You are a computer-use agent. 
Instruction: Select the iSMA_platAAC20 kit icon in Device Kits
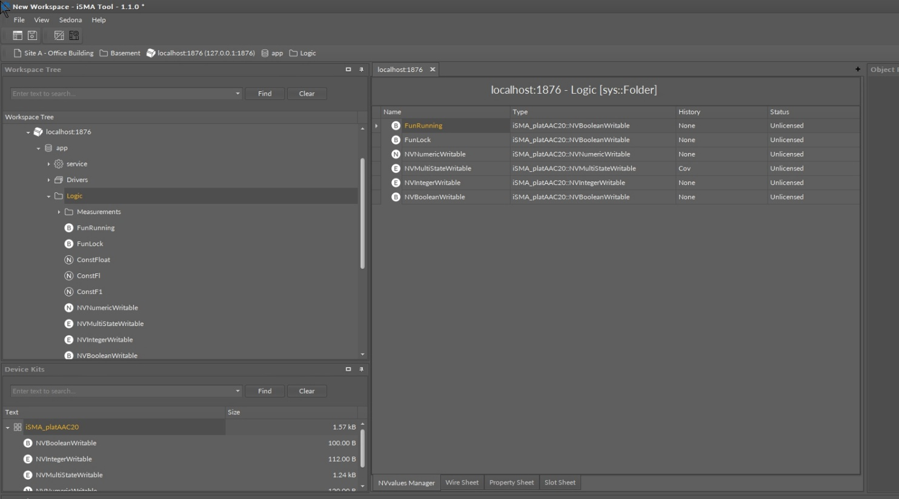point(17,426)
